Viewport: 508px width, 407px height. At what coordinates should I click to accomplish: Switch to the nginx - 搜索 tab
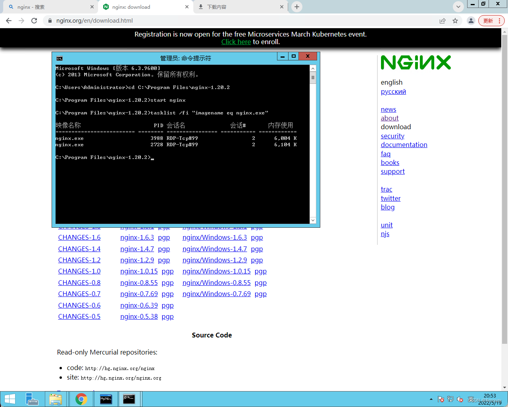pyautogui.click(x=50, y=7)
